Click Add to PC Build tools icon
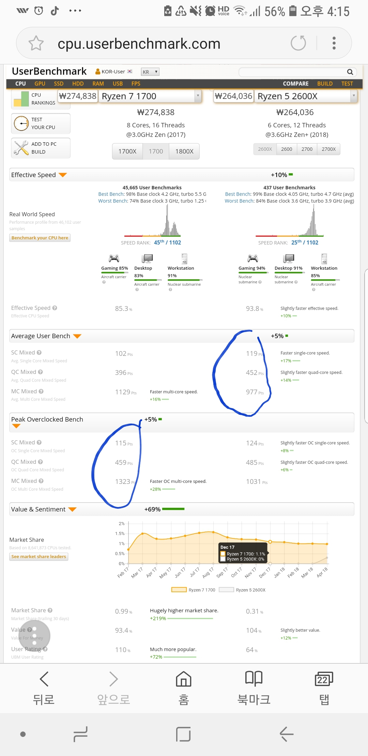This screenshot has width=368, height=756. [21, 148]
